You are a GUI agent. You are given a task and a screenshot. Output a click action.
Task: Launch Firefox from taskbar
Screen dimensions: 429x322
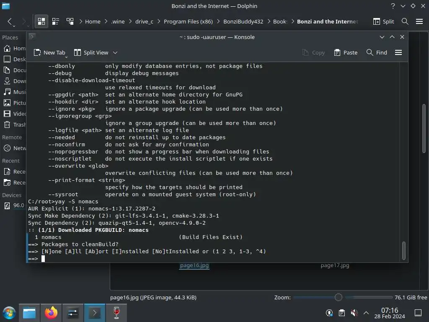[51, 313]
